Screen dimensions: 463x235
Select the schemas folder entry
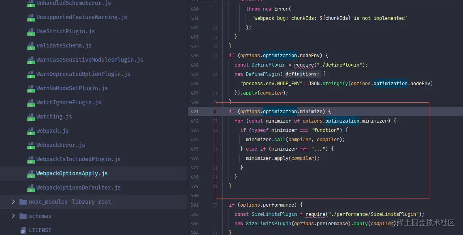coord(40,216)
